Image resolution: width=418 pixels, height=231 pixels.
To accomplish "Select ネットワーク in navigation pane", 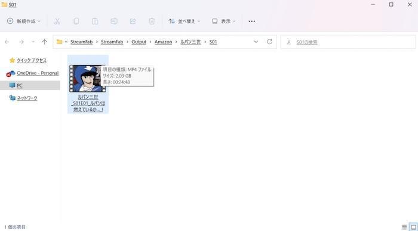I will pyautogui.click(x=27, y=98).
